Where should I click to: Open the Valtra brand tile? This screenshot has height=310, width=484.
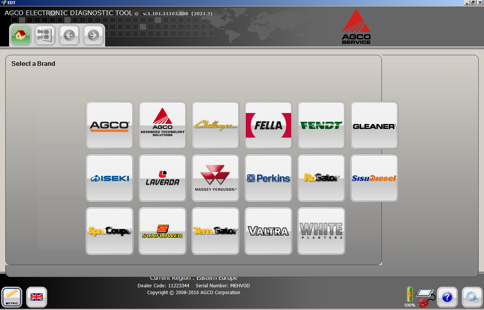pyautogui.click(x=268, y=231)
